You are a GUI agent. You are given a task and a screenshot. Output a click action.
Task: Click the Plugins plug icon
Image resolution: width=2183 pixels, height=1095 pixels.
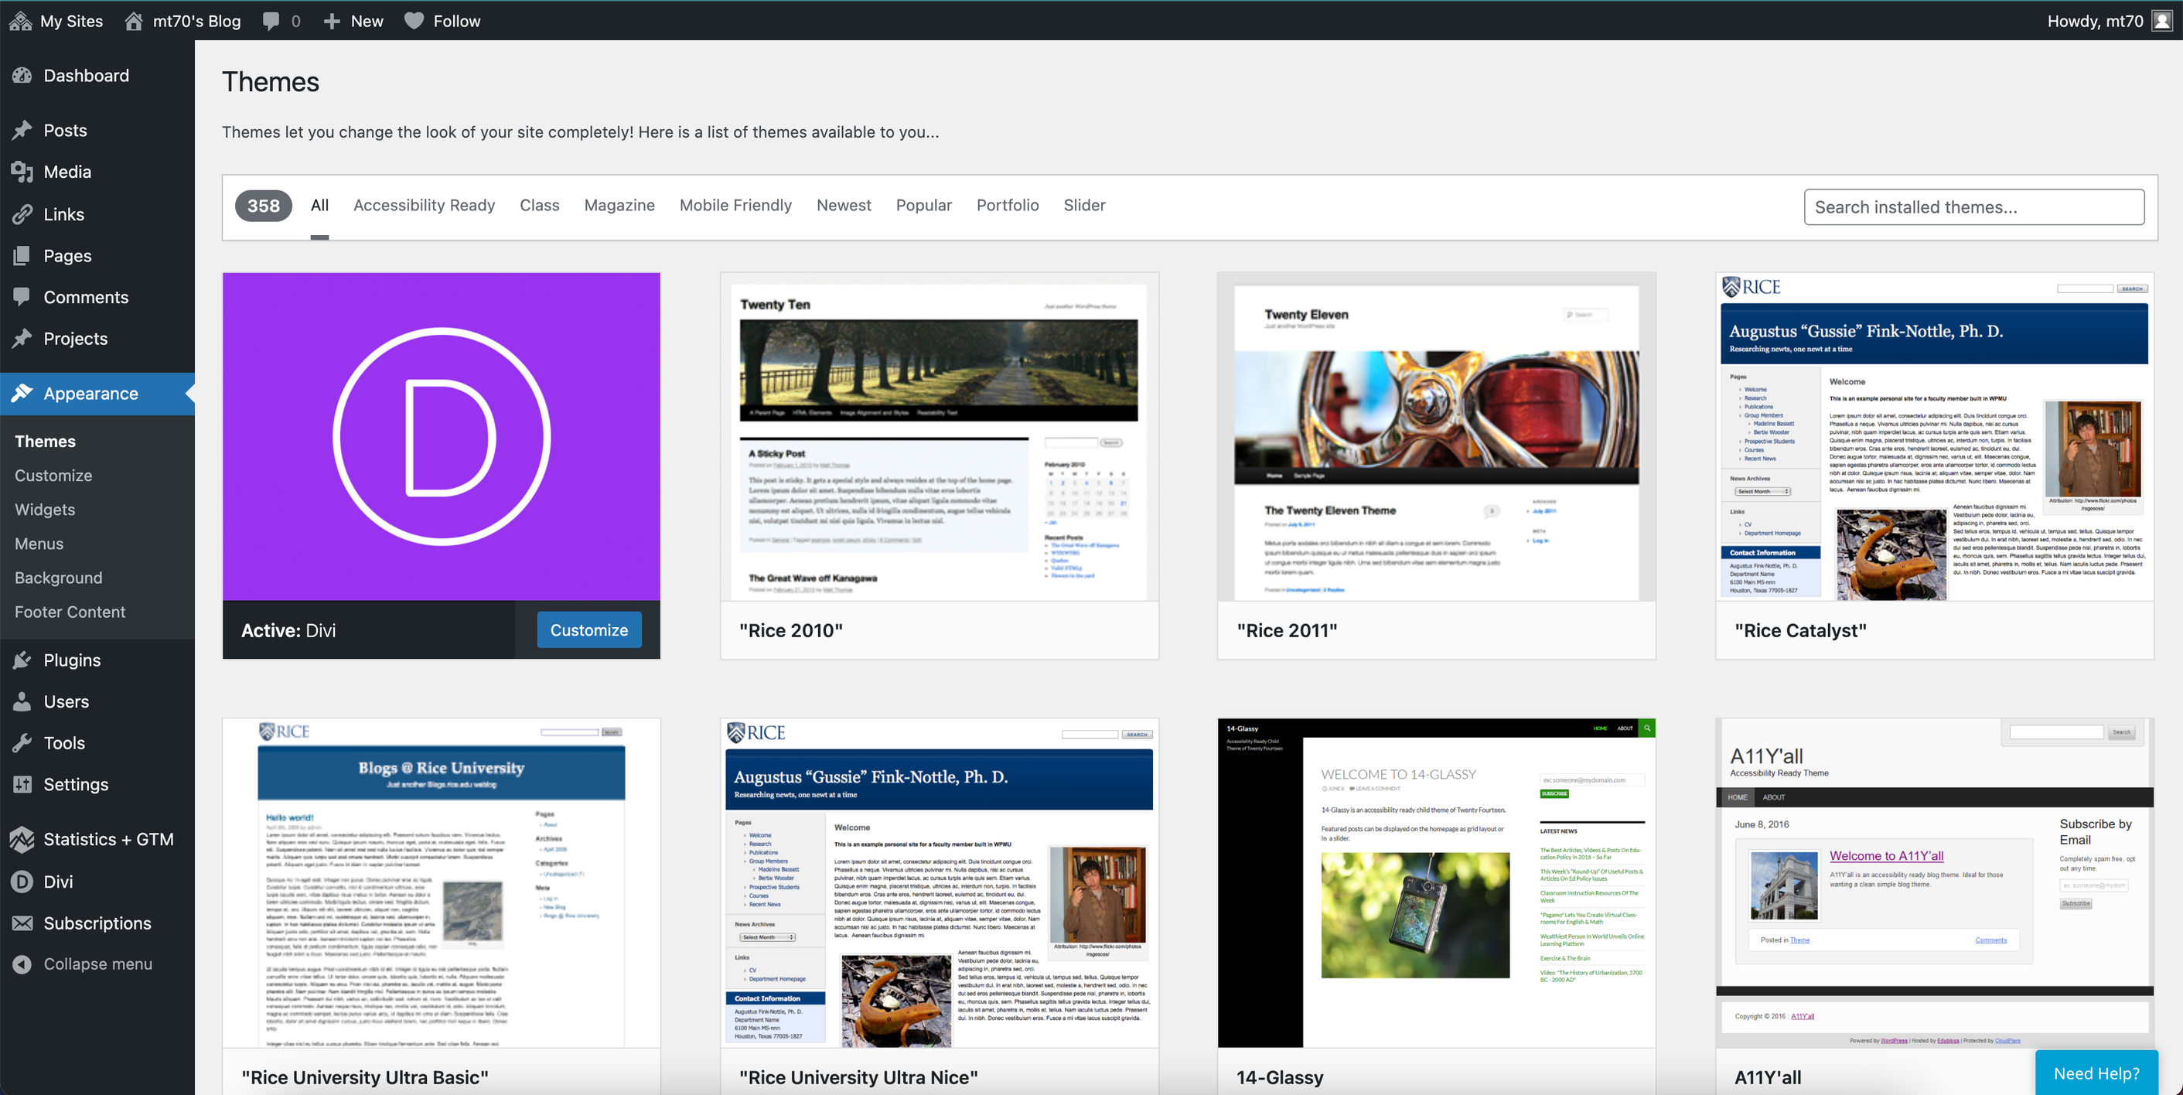pyautogui.click(x=22, y=660)
